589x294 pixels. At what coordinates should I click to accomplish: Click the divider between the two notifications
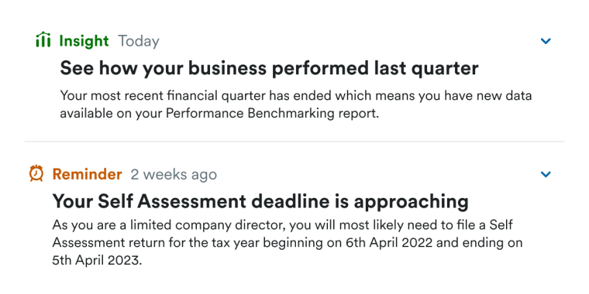click(x=294, y=142)
